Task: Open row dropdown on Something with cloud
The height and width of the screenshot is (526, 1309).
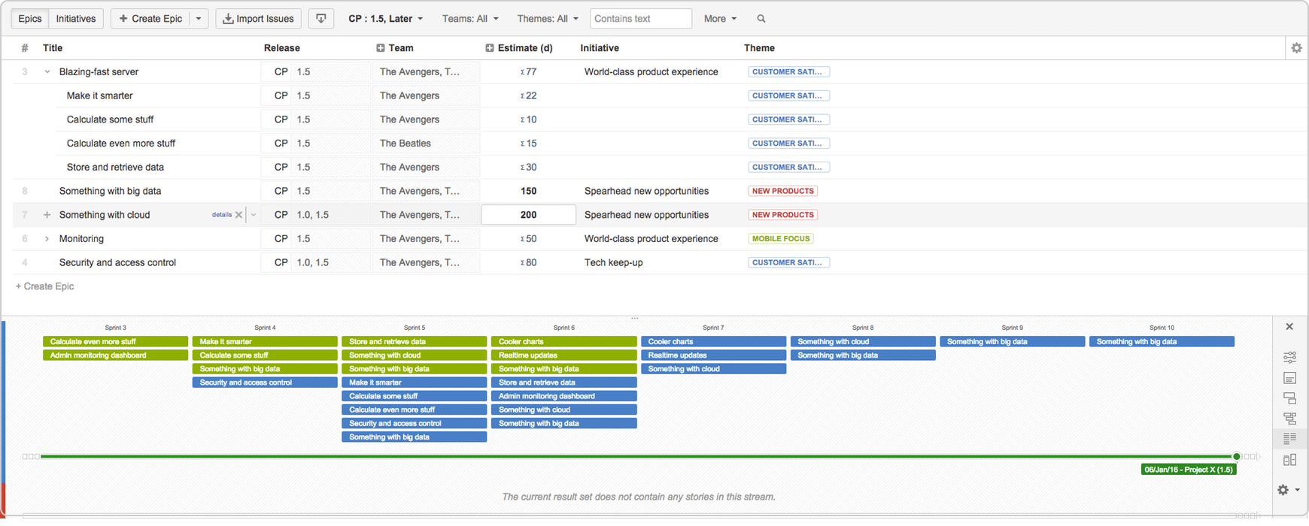Action: pyautogui.click(x=254, y=215)
